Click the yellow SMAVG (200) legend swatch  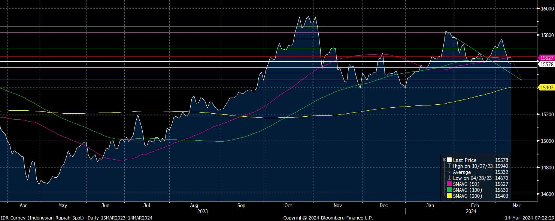click(449, 196)
